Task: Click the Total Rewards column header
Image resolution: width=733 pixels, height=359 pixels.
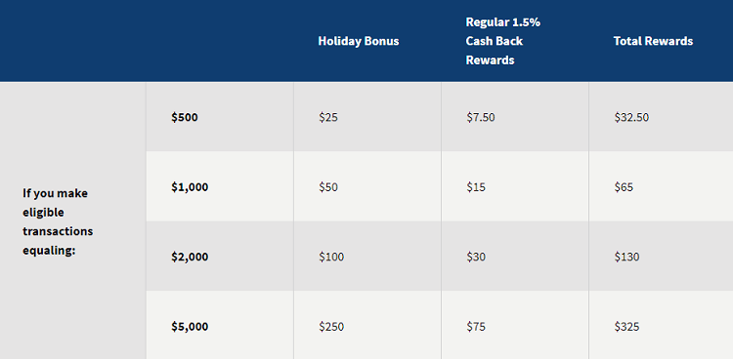Action: coord(653,41)
